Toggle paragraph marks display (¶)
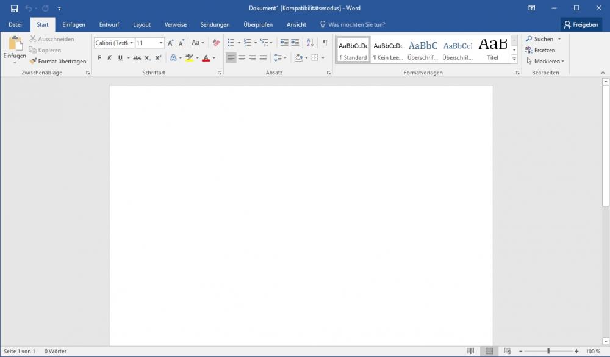Viewport: 610px width, 357px height. click(325, 43)
